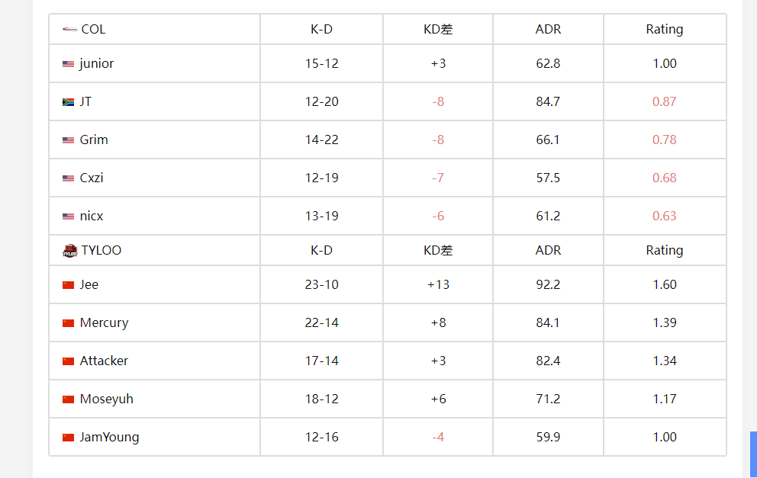Click the blue scrollbar thumb at right edge
This screenshot has height=478, width=757.
coord(753,455)
